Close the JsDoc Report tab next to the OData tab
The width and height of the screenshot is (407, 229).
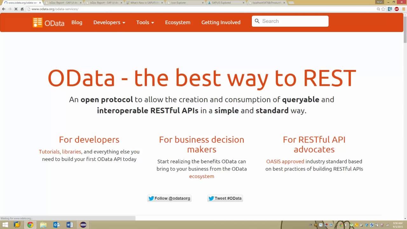tap(80, 3)
